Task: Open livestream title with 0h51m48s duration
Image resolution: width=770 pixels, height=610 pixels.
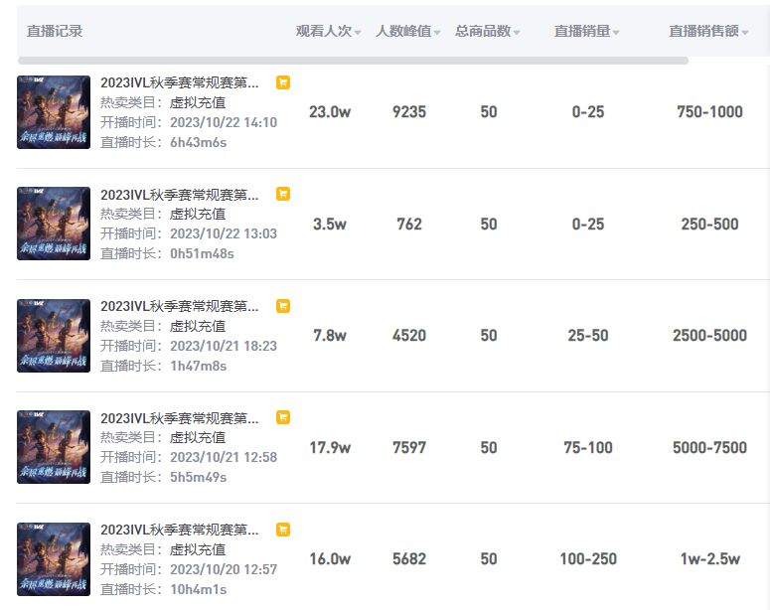Action: (180, 195)
